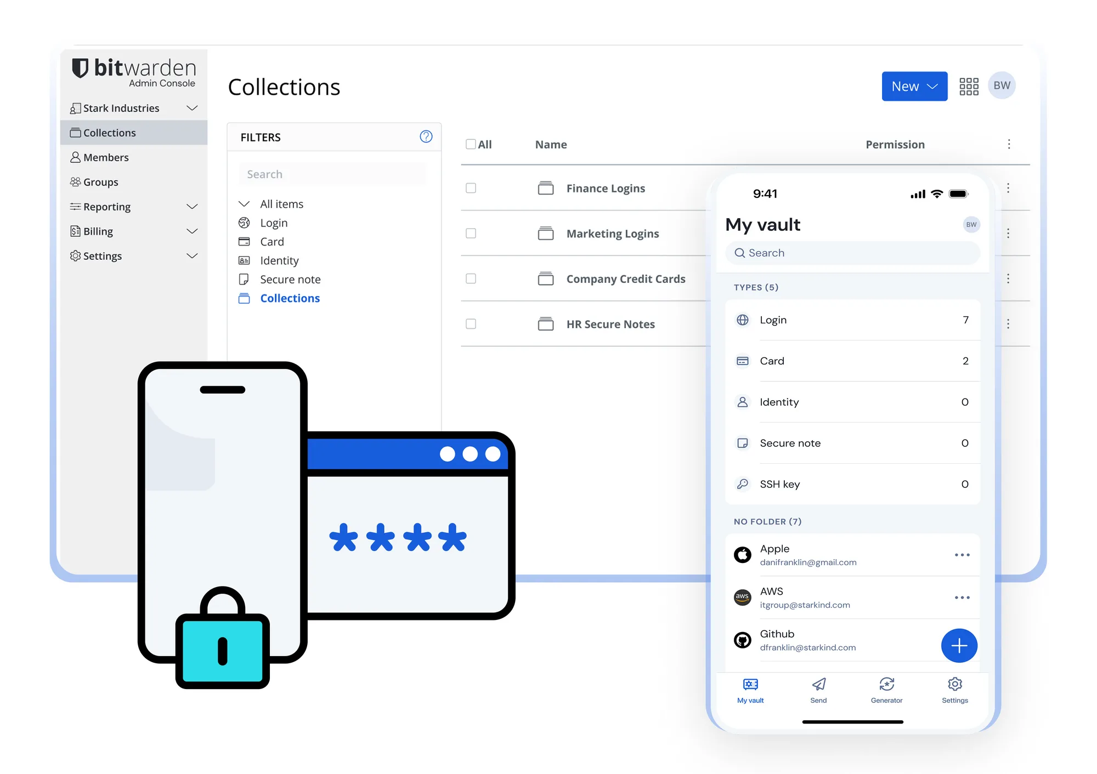Expand the Reporting sidebar section
Image resolution: width=1097 pixels, height=774 pixels.
tap(192, 207)
